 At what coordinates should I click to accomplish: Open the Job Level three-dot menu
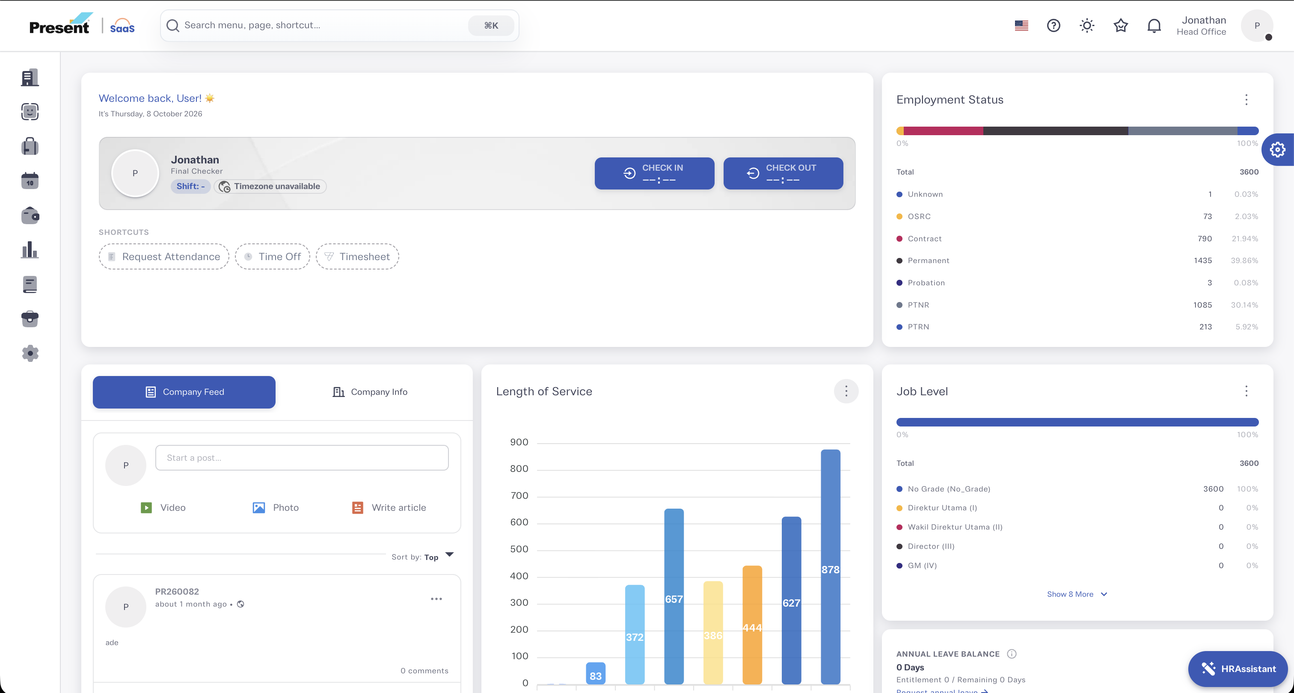pyautogui.click(x=1246, y=391)
